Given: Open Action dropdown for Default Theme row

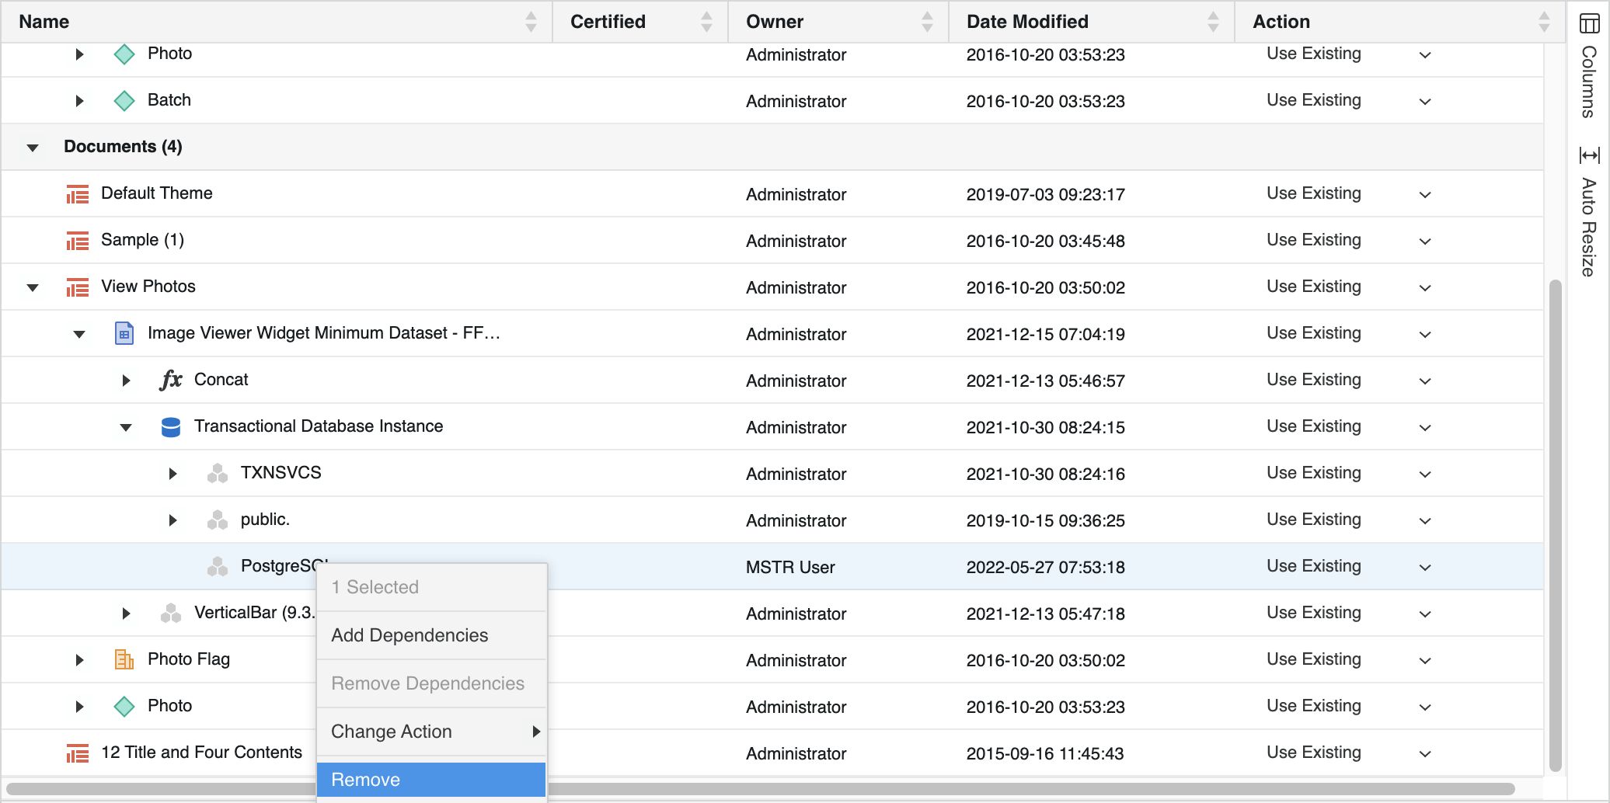Looking at the screenshot, I should (x=1424, y=195).
